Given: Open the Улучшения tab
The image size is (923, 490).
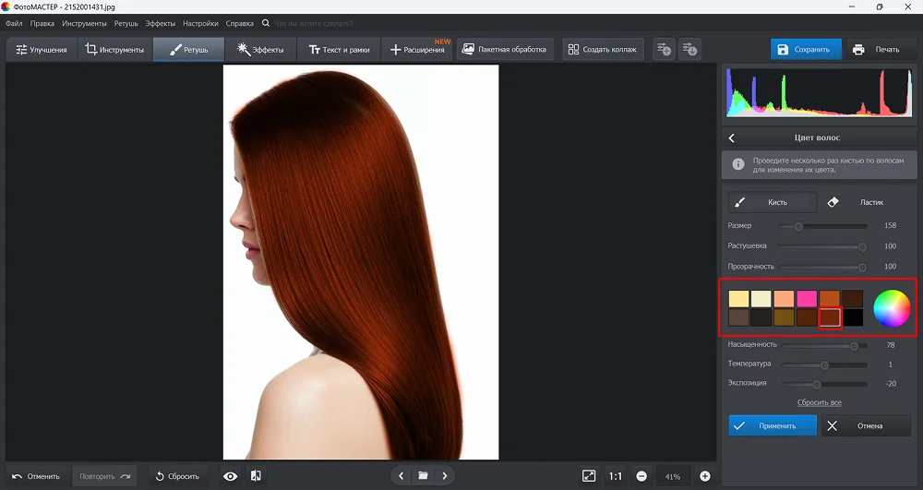Looking at the screenshot, I should click(x=42, y=50).
